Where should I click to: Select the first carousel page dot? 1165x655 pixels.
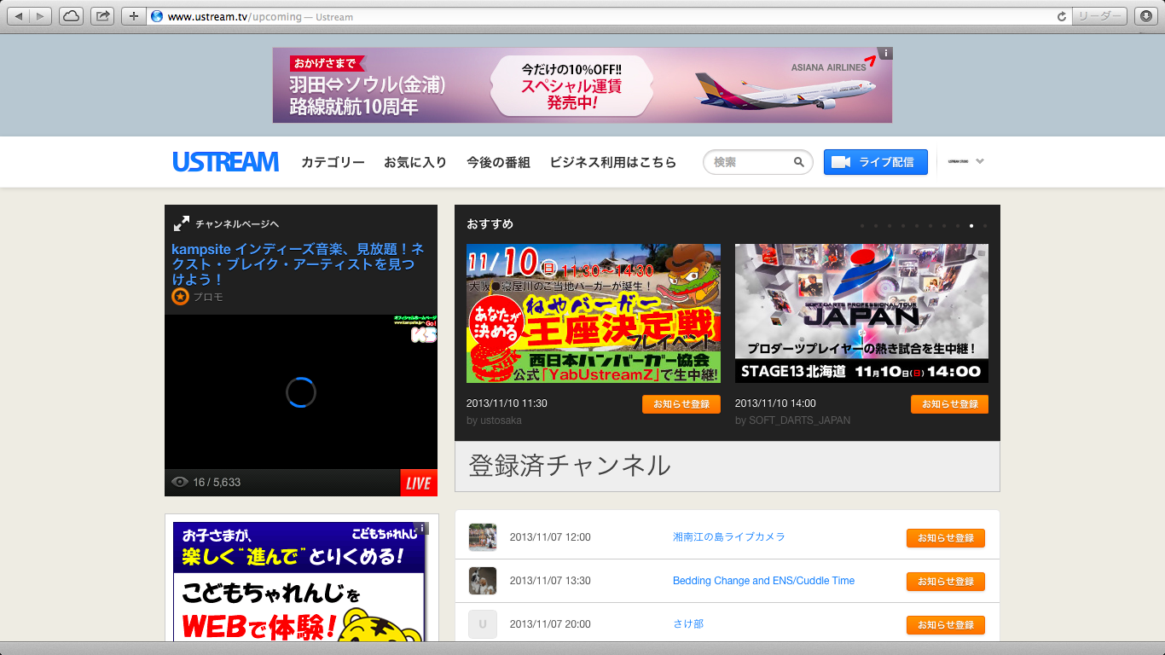(862, 226)
